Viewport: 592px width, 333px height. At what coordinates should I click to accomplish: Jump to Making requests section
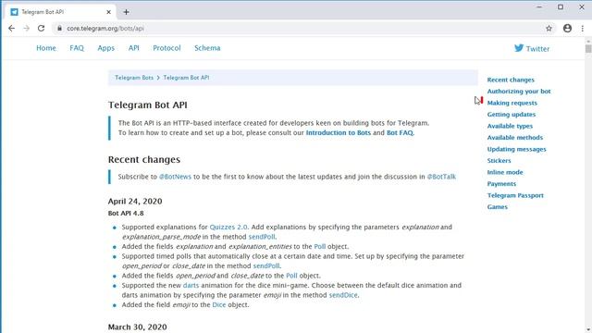(512, 103)
